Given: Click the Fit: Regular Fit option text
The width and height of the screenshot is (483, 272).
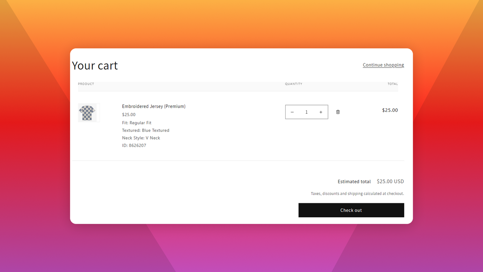Looking at the screenshot, I should [137, 123].
